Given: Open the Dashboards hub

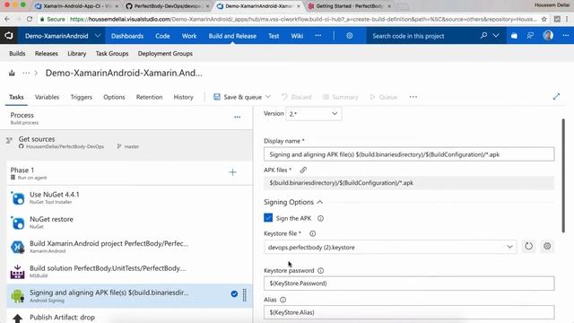Looking at the screenshot, I should click(x=127, y=36).
